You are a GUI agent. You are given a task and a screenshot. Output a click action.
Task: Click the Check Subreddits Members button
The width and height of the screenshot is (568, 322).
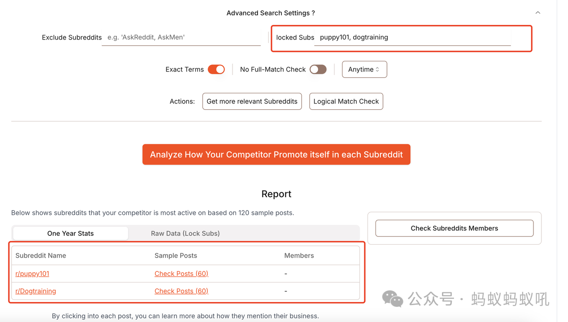[x=454, y=228]
